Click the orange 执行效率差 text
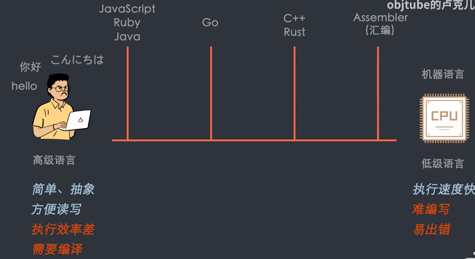The image size is (475, 259). (x=63, y=230)
